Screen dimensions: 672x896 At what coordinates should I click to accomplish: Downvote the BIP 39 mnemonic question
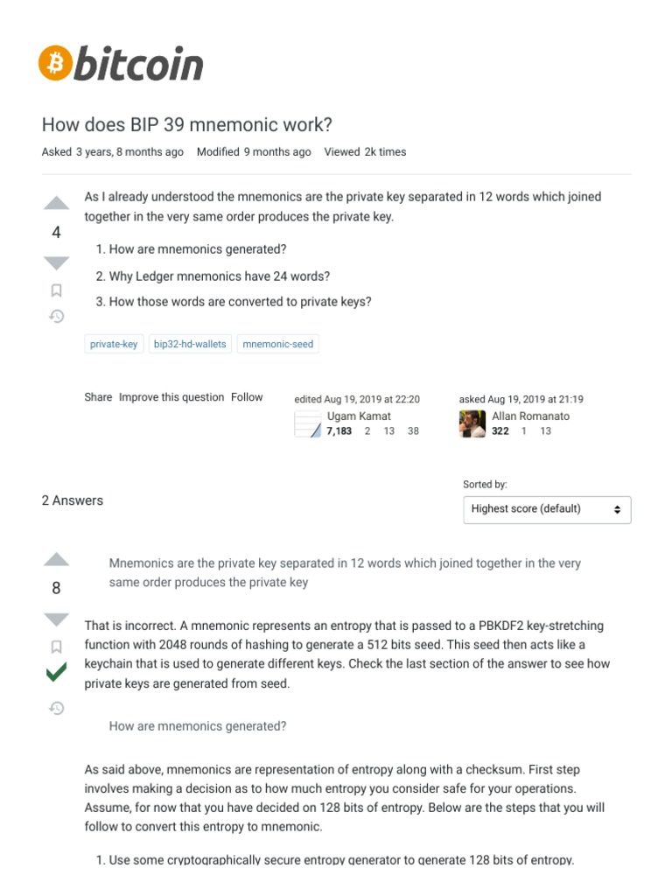pos(56,262)
